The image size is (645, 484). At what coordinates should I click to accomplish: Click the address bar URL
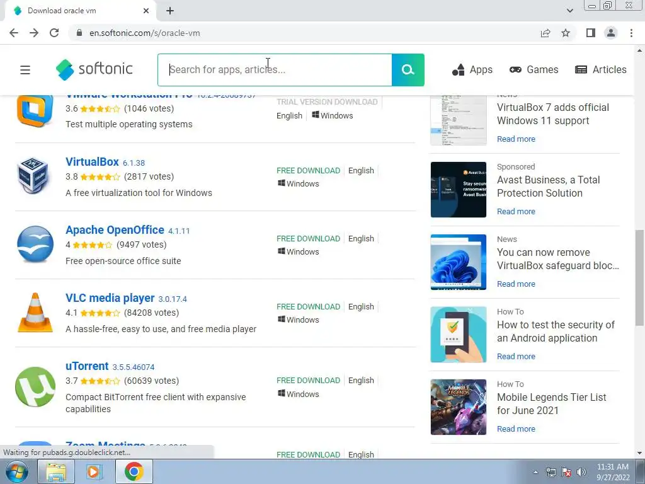pyautogui.click(x=145, y=33)
